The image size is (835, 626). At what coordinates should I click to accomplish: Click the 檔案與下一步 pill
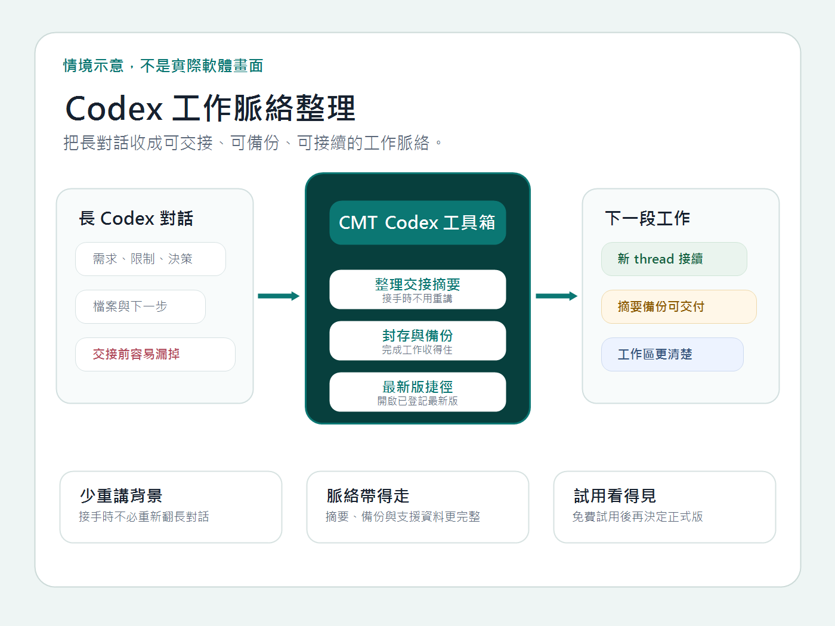[x=140, y=306]
